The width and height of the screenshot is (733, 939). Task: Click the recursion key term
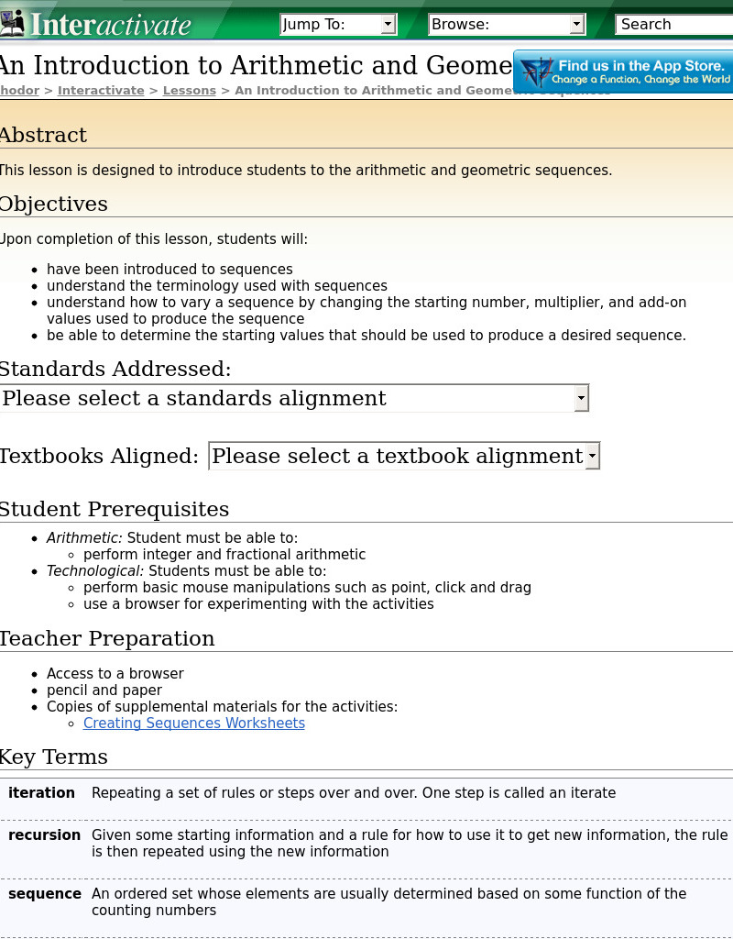click(44, 835)
